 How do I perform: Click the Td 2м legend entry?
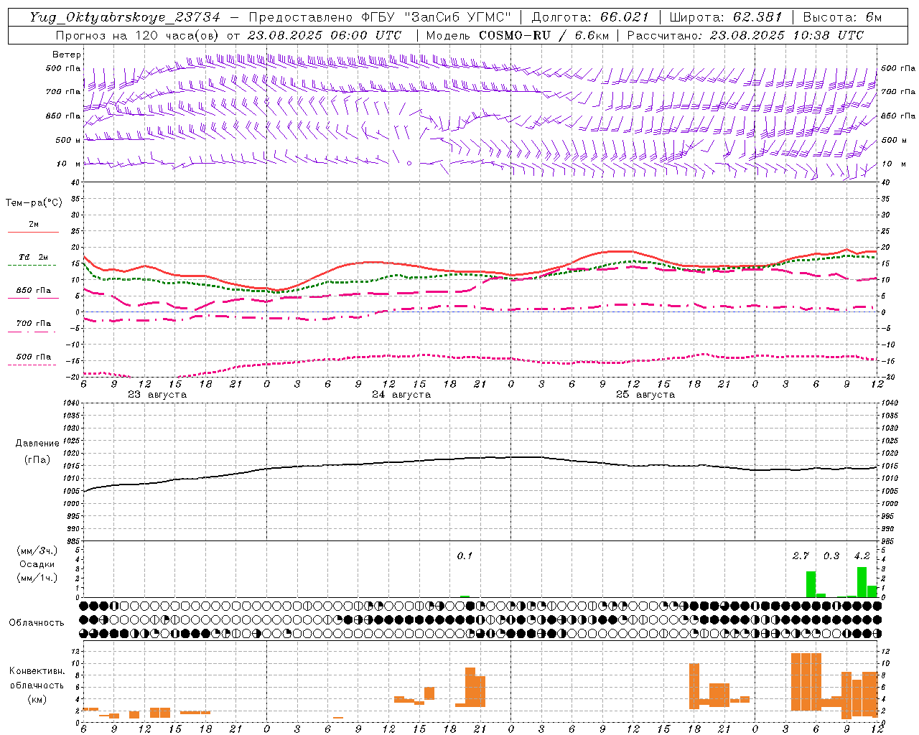(x=33, y=257)
